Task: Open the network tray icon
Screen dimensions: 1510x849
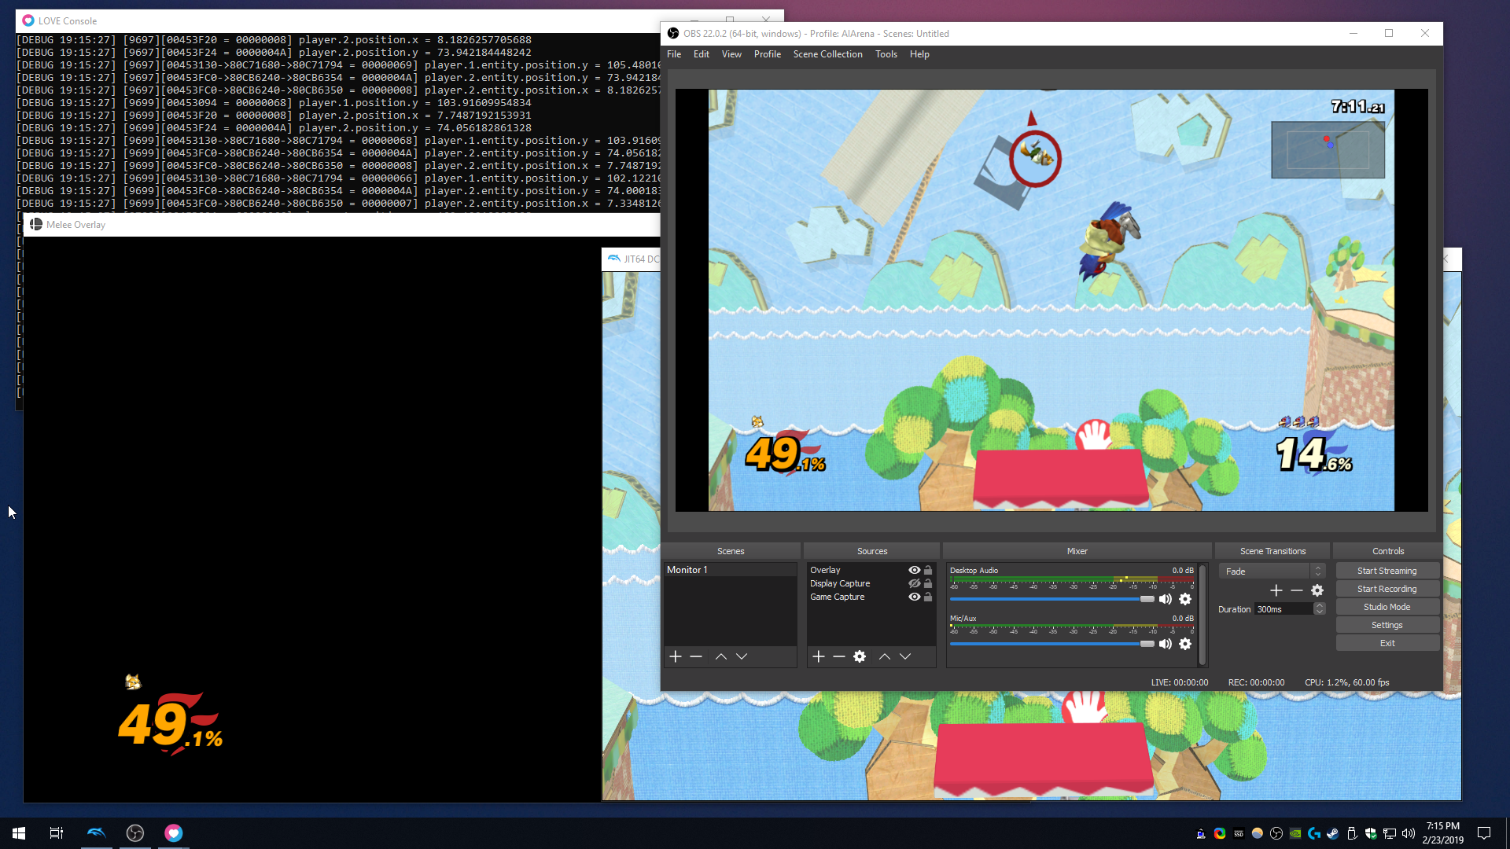Action: (1390, 833)
